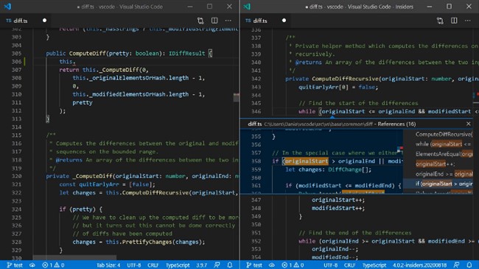This screenshot has width=479, height=269.
Task: Click the vertical scrollbar slider in left editor
Action: coord(236,98)
